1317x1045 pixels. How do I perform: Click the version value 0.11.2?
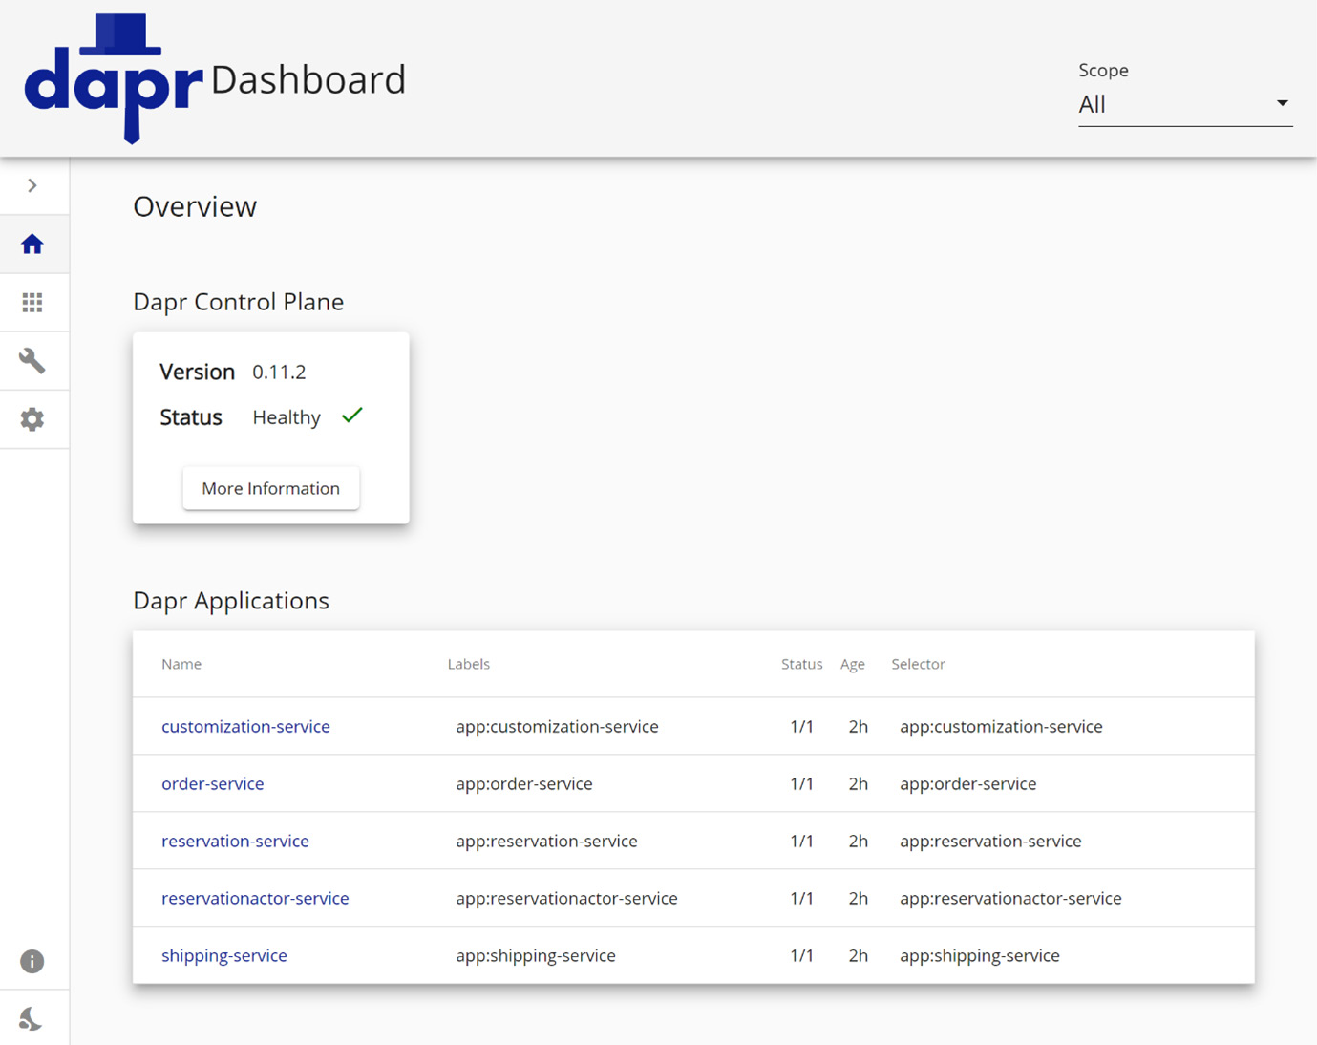[279, 372]
